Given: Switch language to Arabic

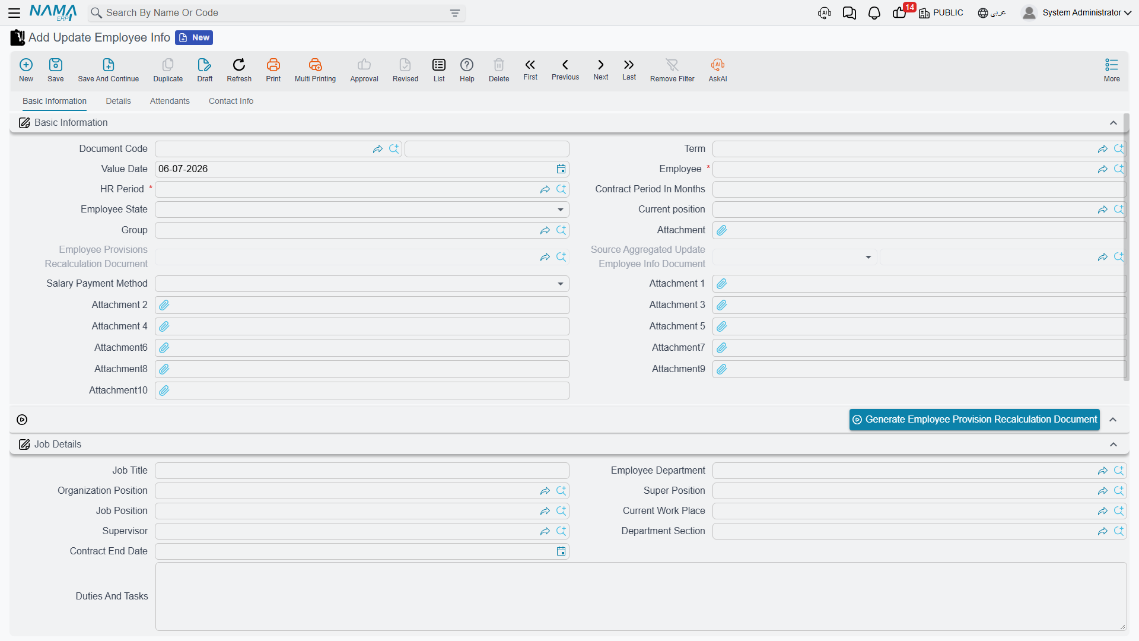Looking at the screenshot, I should (x=992, y=13).
